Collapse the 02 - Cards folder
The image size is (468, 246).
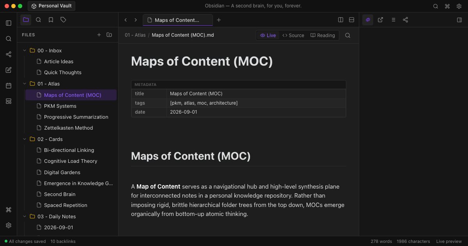tap(25, 139)
